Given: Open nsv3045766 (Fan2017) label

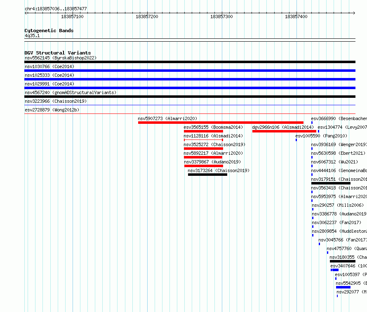Looking at the screenshot, I should pyautogui.click(x=343, y=240).
